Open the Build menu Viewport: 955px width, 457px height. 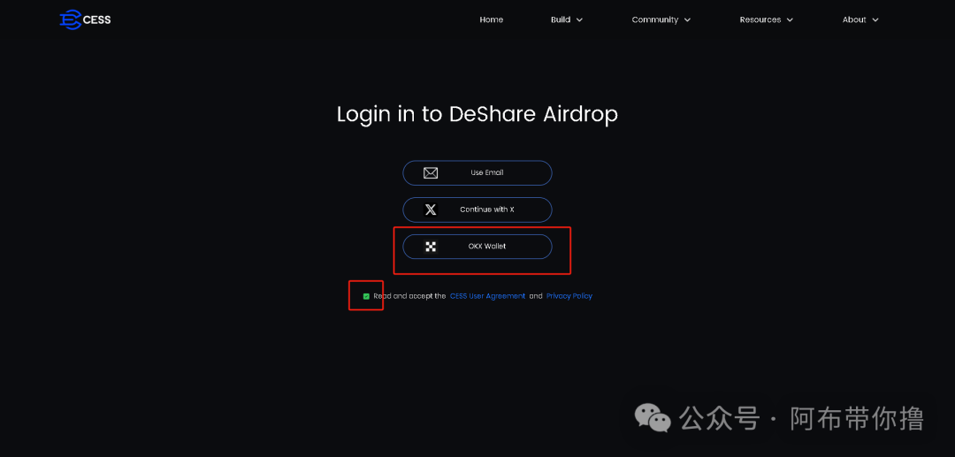561,19
